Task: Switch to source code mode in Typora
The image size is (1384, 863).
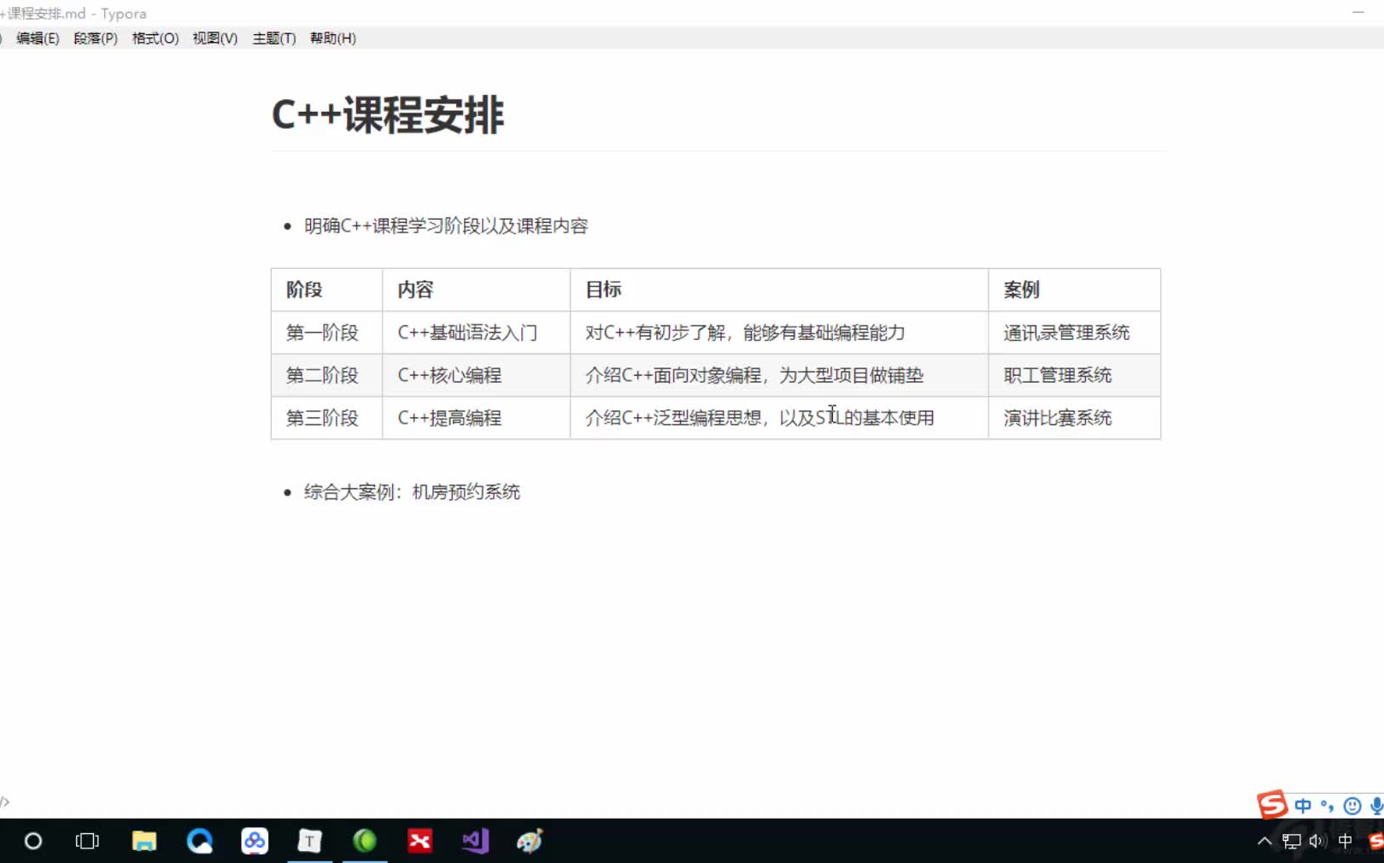Action: point(5,801)
